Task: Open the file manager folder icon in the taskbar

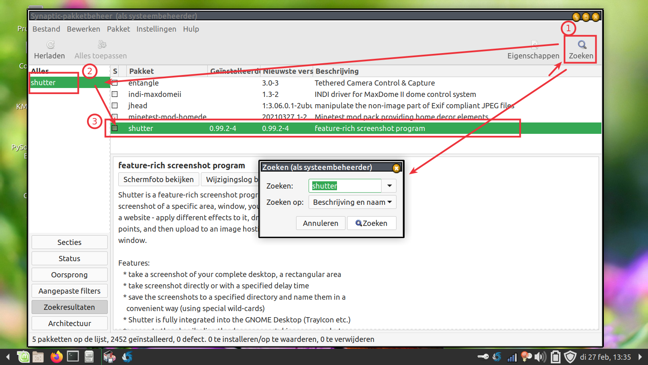Action: click(38, 357)
